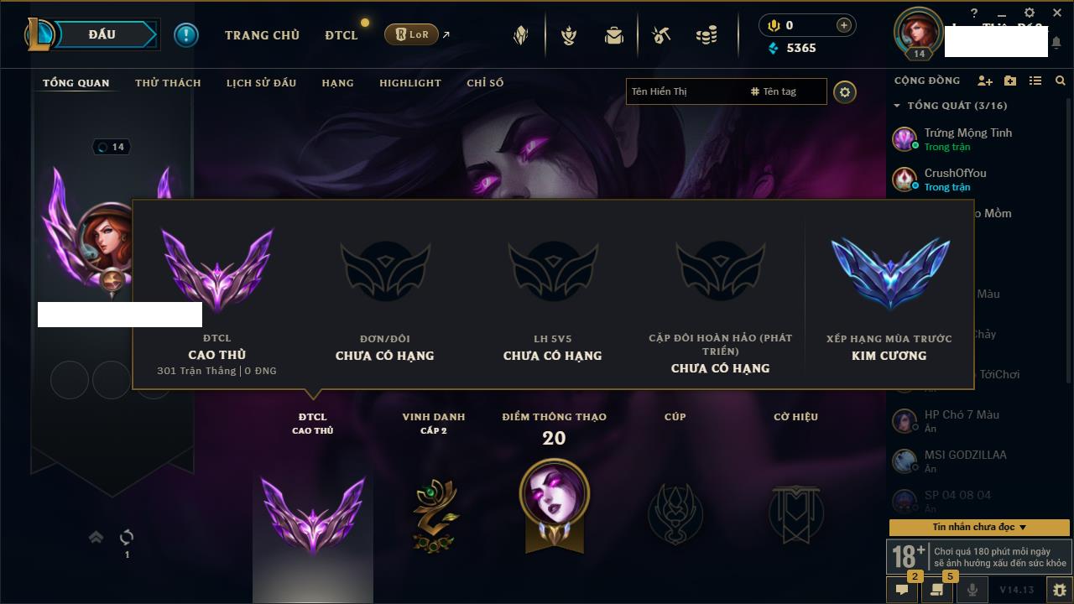
Task: Toggle the microphone mute button
Action: (972, 590)
